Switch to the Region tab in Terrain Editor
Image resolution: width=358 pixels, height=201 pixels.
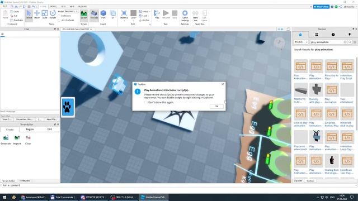click(30, 129)
